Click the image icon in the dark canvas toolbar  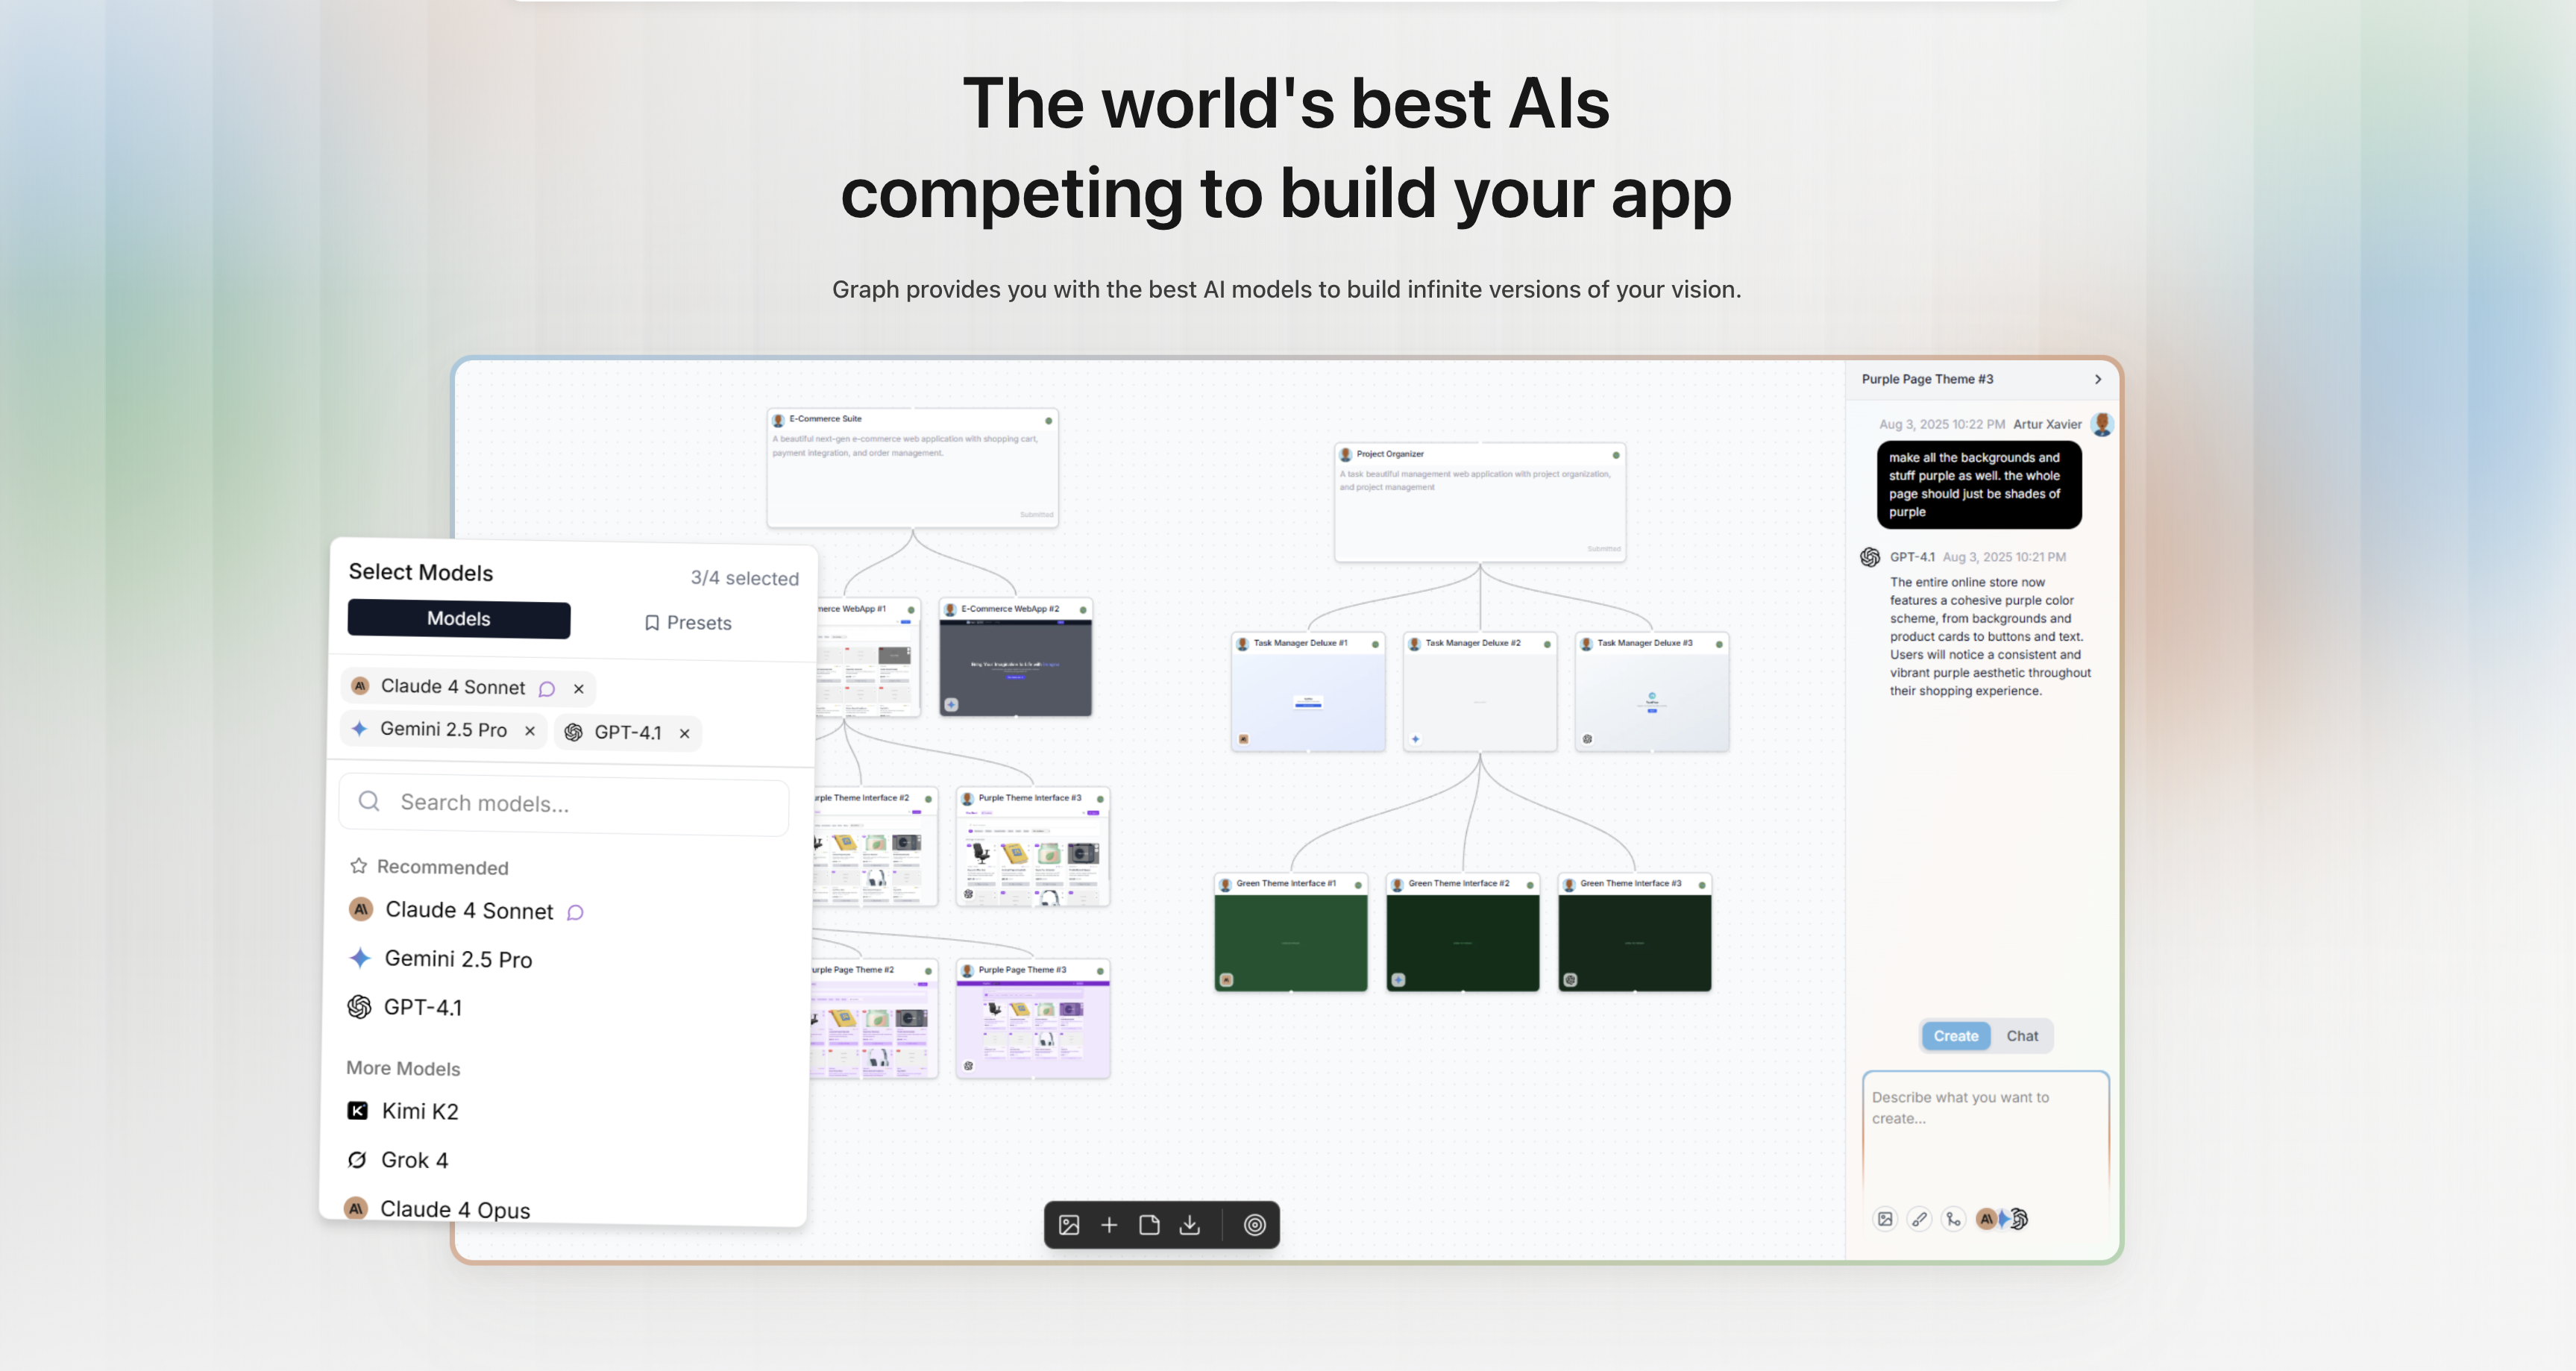(x=1069, y=1225)
